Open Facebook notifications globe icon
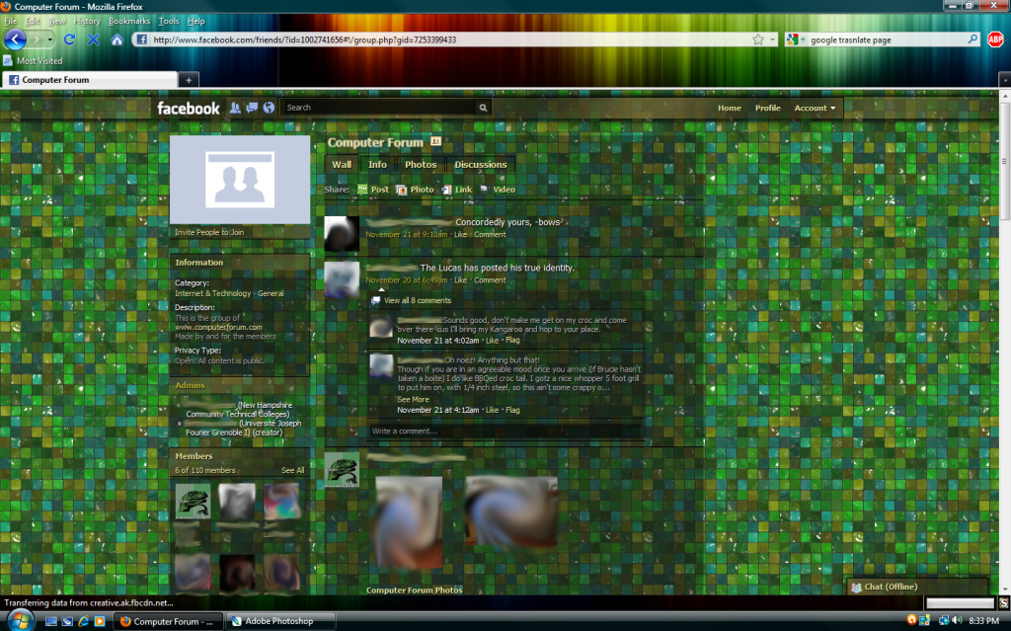Screen dimensions: 1011x631 tap(268, 108)
